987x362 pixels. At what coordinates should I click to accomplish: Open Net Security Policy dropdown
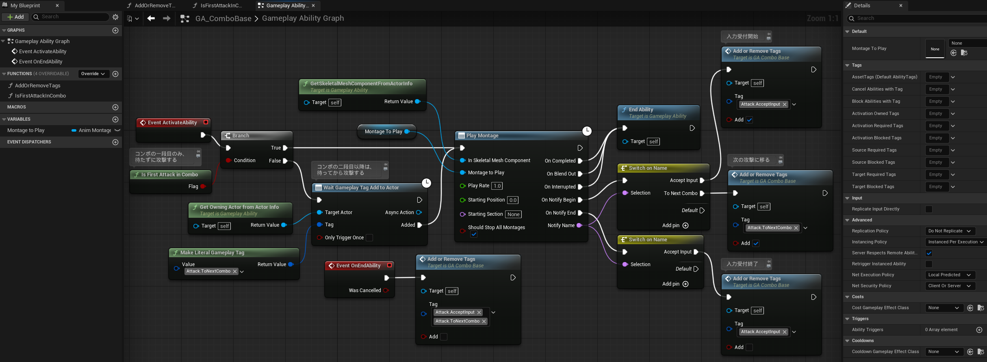pos(950,286)
